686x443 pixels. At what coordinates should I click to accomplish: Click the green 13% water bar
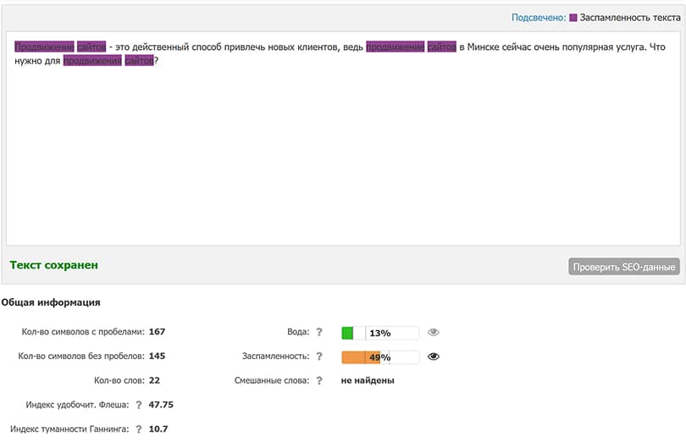tap(380, 333)
